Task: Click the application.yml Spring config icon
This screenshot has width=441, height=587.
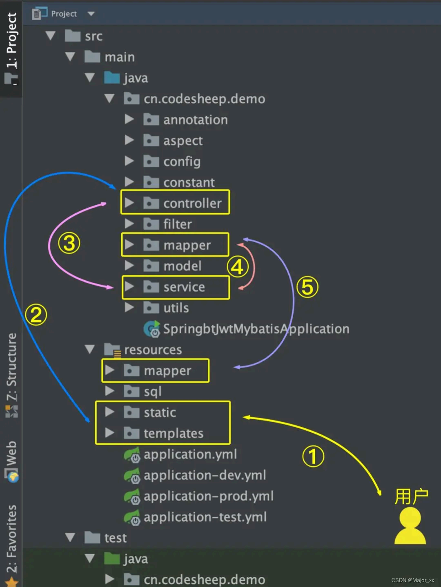Action: pos(132,455)
